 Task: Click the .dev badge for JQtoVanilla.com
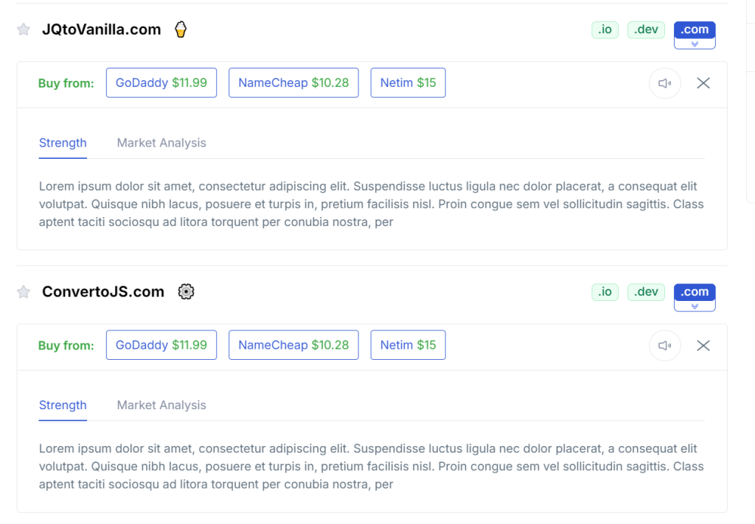[646, 29]
